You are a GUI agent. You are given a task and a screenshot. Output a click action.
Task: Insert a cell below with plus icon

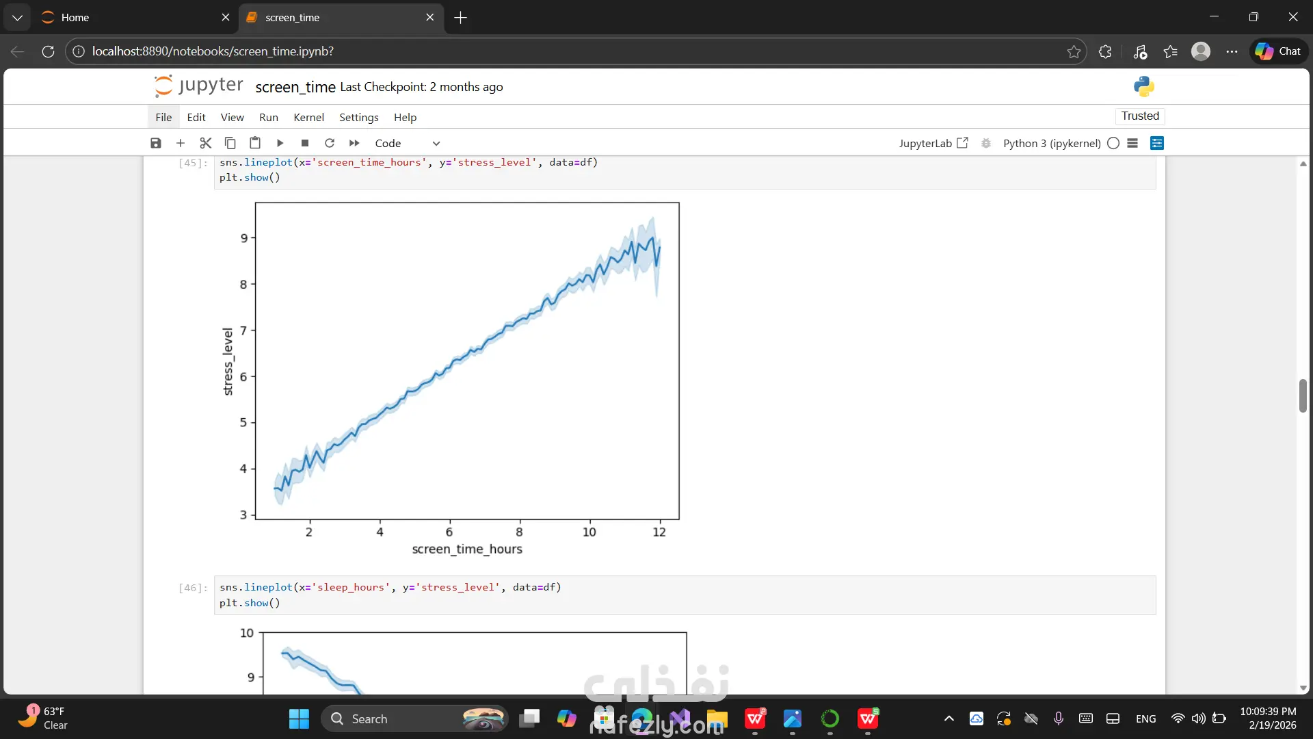click(x=181, y=143)
